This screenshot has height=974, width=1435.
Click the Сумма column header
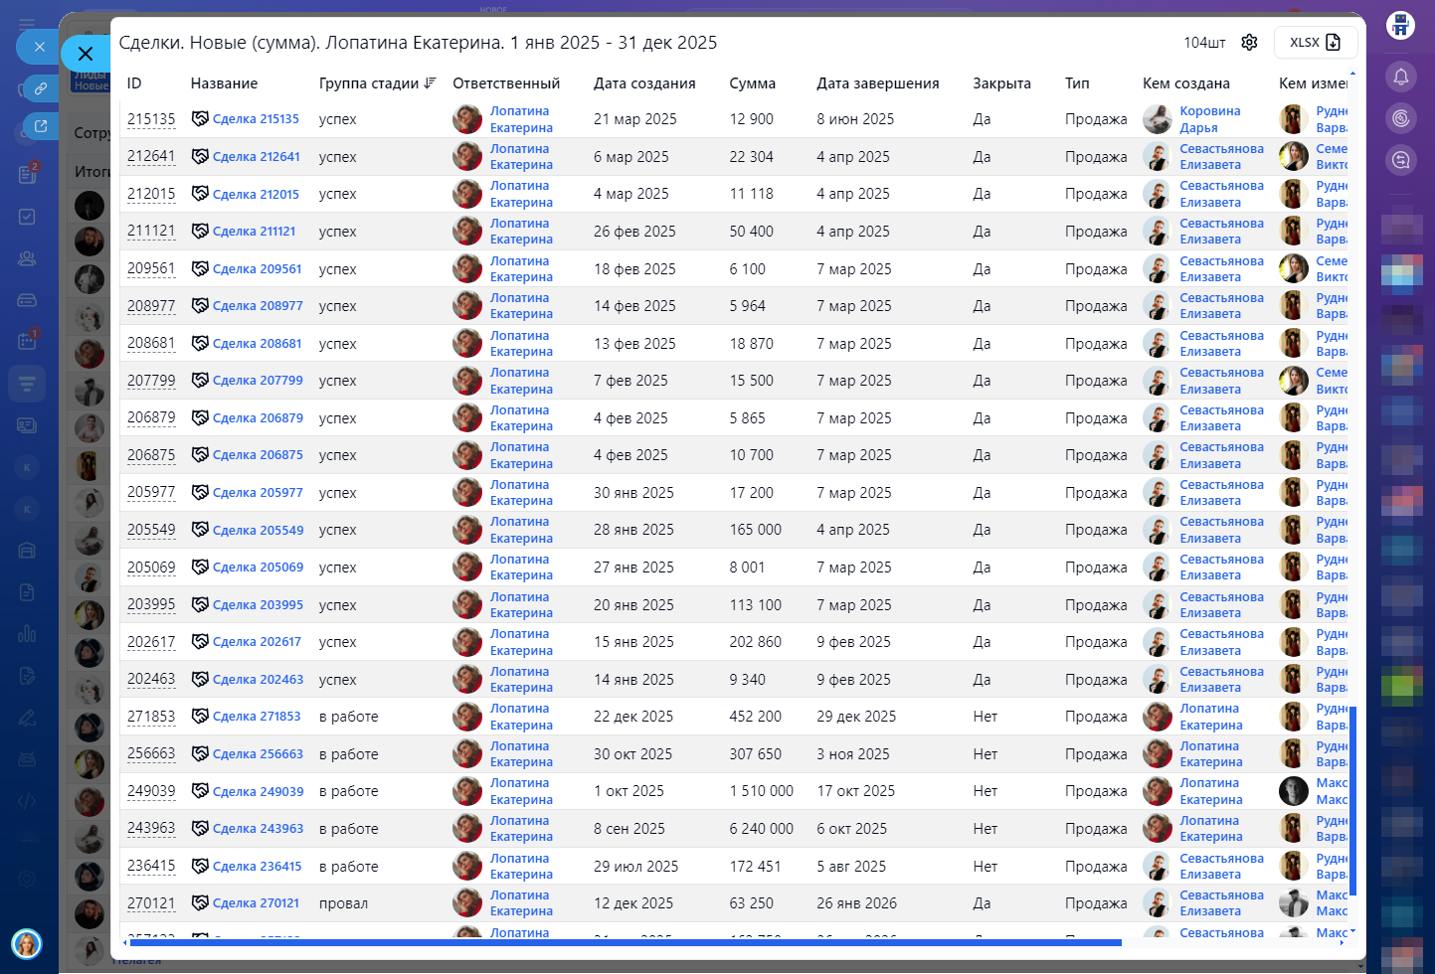752,83
